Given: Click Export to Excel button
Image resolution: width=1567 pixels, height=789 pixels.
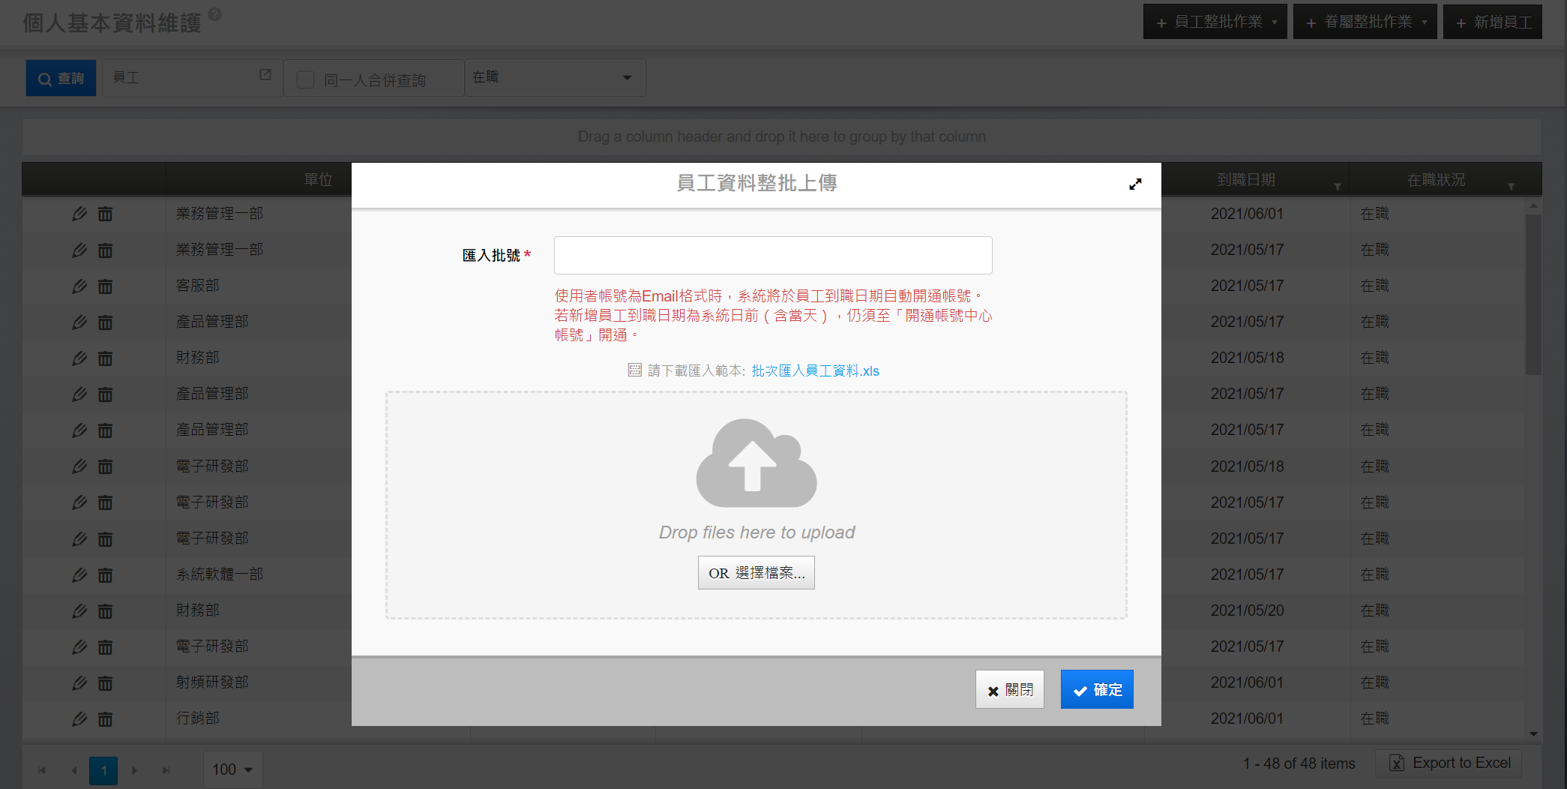Looking at the screenshot, I should coord(1449,763).
